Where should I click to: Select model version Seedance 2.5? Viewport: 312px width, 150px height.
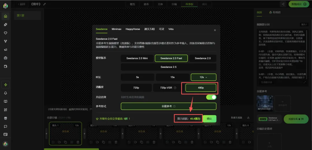tap(168, 67)
